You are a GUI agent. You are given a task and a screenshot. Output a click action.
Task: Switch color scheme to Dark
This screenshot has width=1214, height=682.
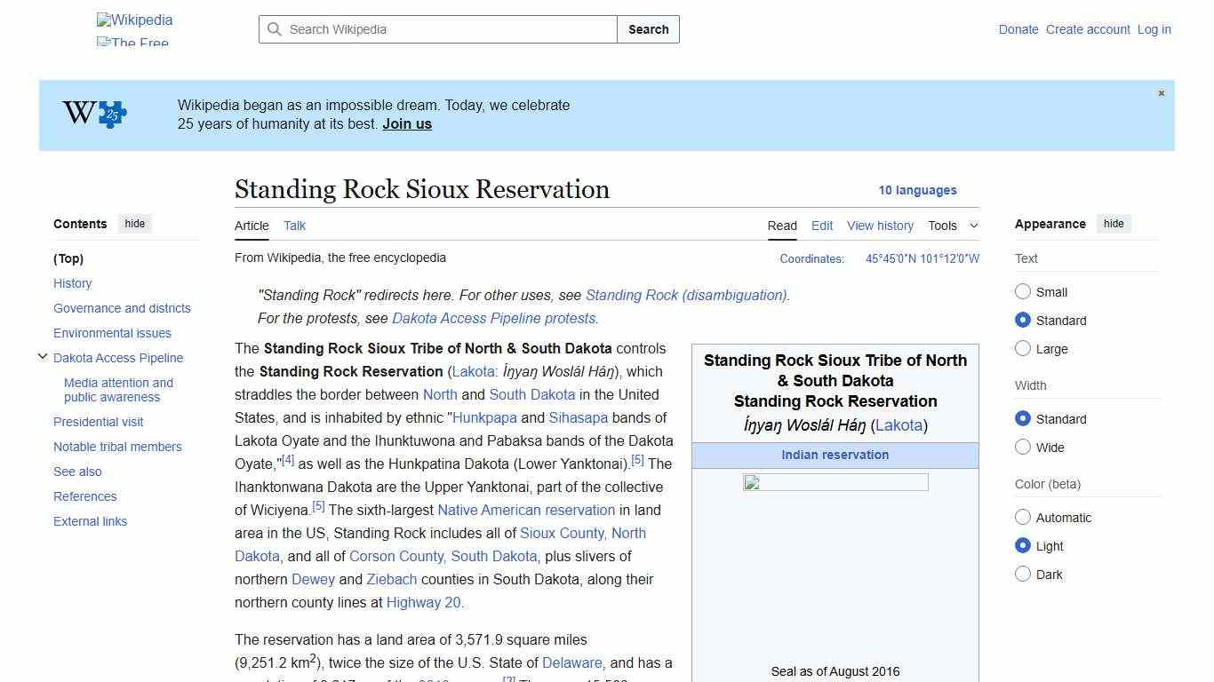(1023, 575)
